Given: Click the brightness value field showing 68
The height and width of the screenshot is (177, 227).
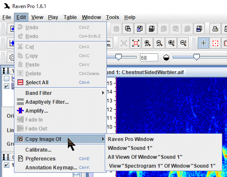Looking at the screenshot, I should (x=149, y=58).
